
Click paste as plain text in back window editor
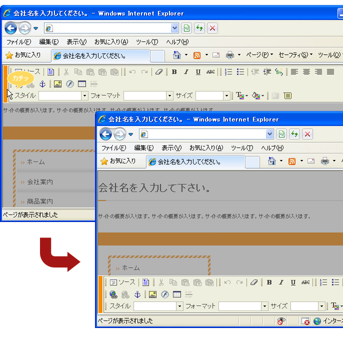[102, 72]
